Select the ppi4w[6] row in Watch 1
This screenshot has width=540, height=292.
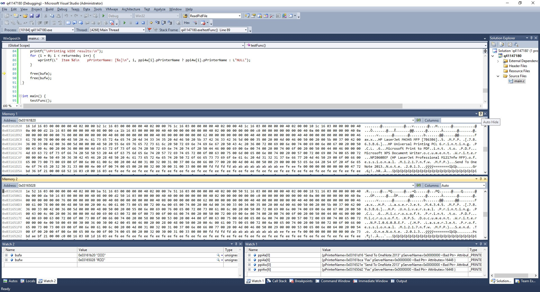(364, 270)
